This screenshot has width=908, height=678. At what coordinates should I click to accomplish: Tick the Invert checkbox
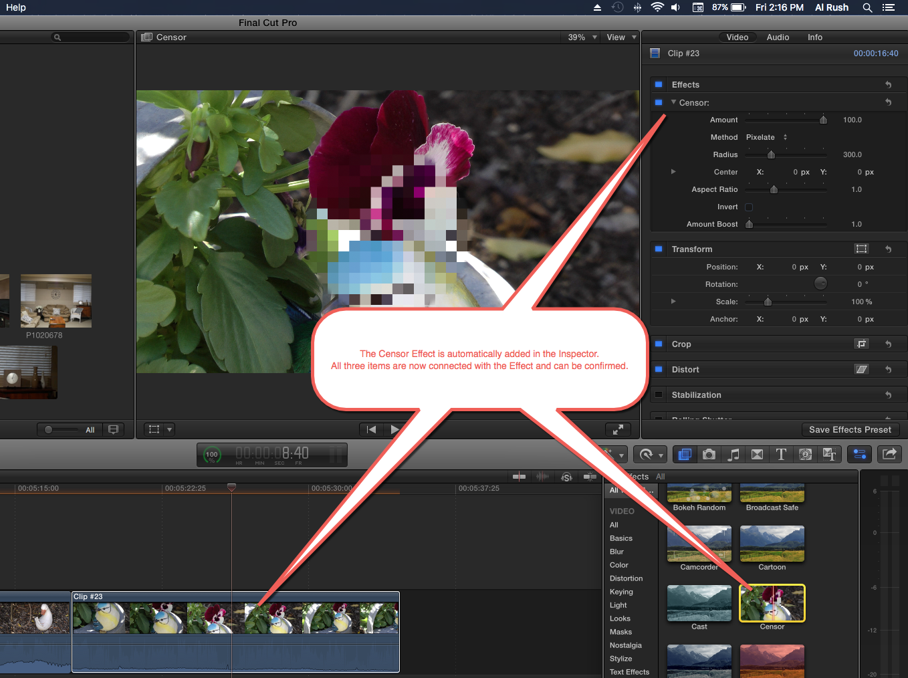point(749,207)
